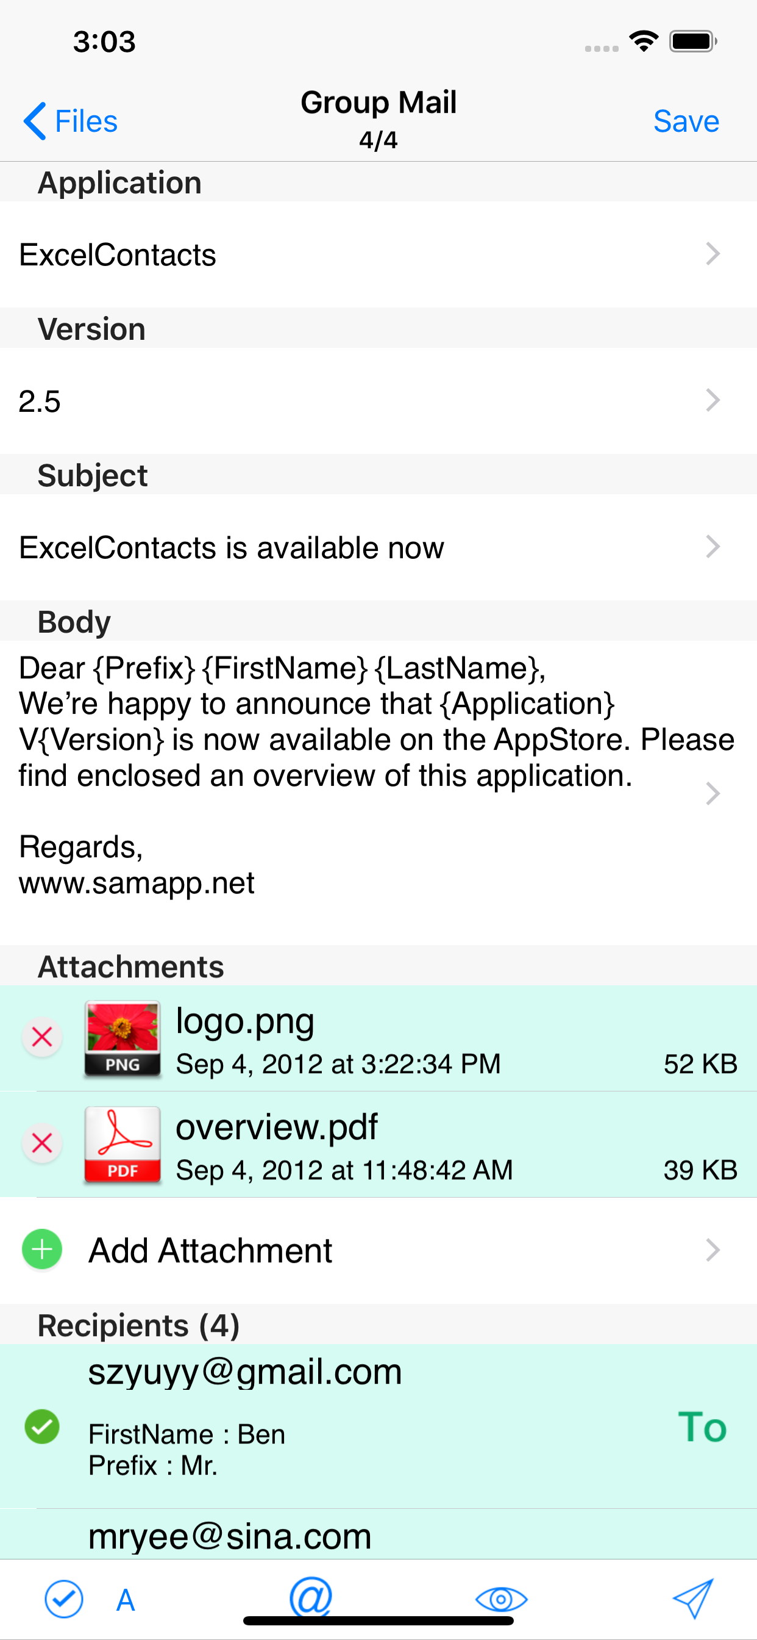Tap the overview.pdf file icon

(x=122, y=1144)
